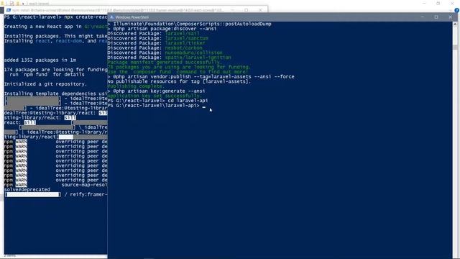Click 'run npm fund for details' in background window
Screen dimensions: 460x259
47,75
